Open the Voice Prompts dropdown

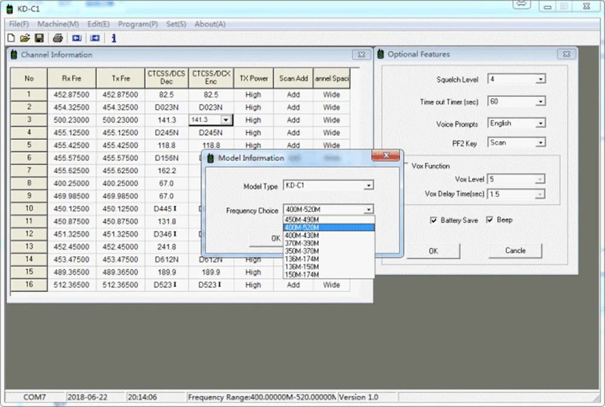[540, 124]
